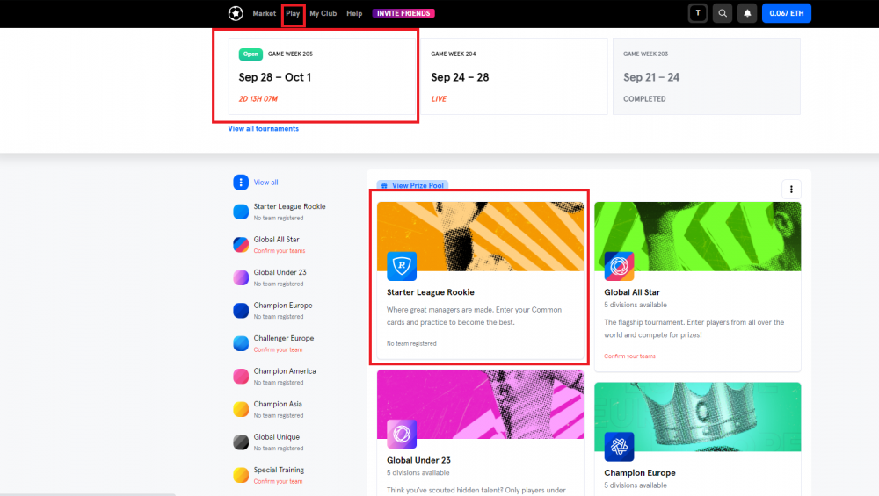
Task: Select Game Week 205 card
Action: click(322, 76)
